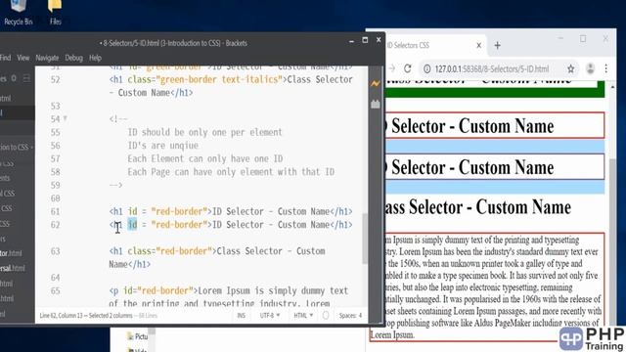Select the 'tor.html' file in sidebar
The height and width of the screenshot is (352, 626).
(x=11, y=253)
